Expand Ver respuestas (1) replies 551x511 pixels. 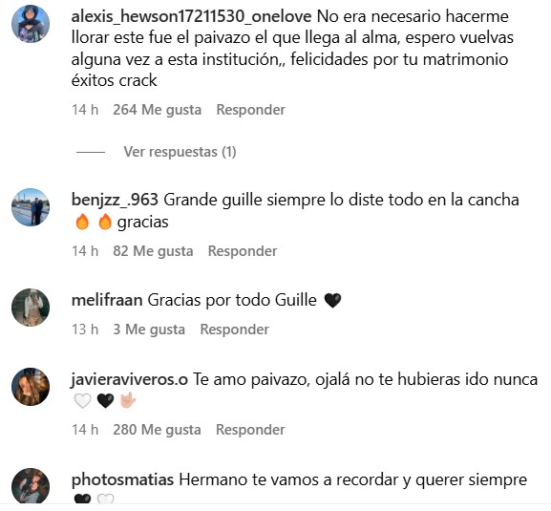point(180,152)
